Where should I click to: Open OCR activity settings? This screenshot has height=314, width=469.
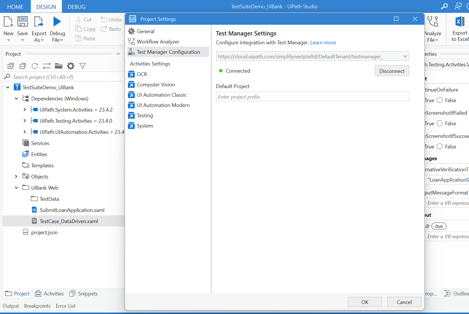click(x=168, y=74)
